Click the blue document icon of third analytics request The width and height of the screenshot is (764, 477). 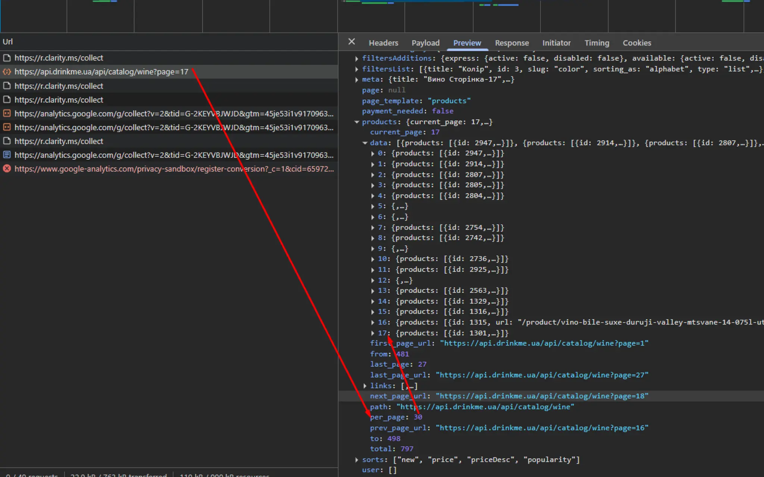(7, 155)
